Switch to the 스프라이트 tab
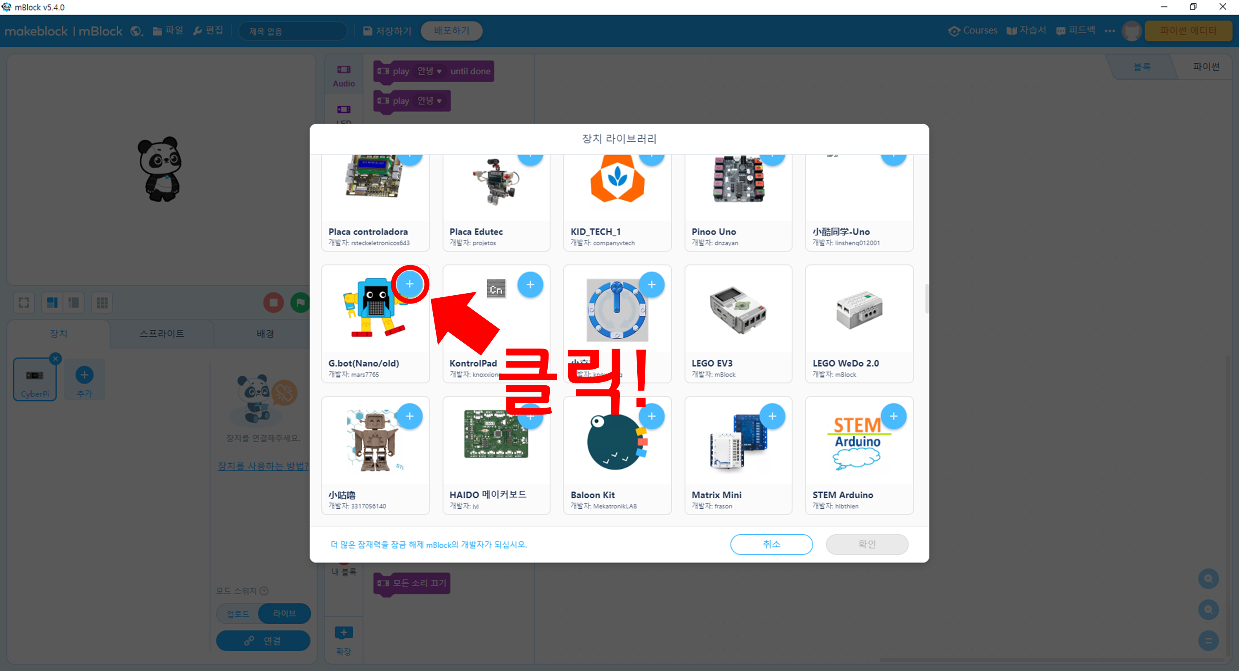The height and width of the screenshot is (671, 1239). pyautogui.click(x=161, y=333)
